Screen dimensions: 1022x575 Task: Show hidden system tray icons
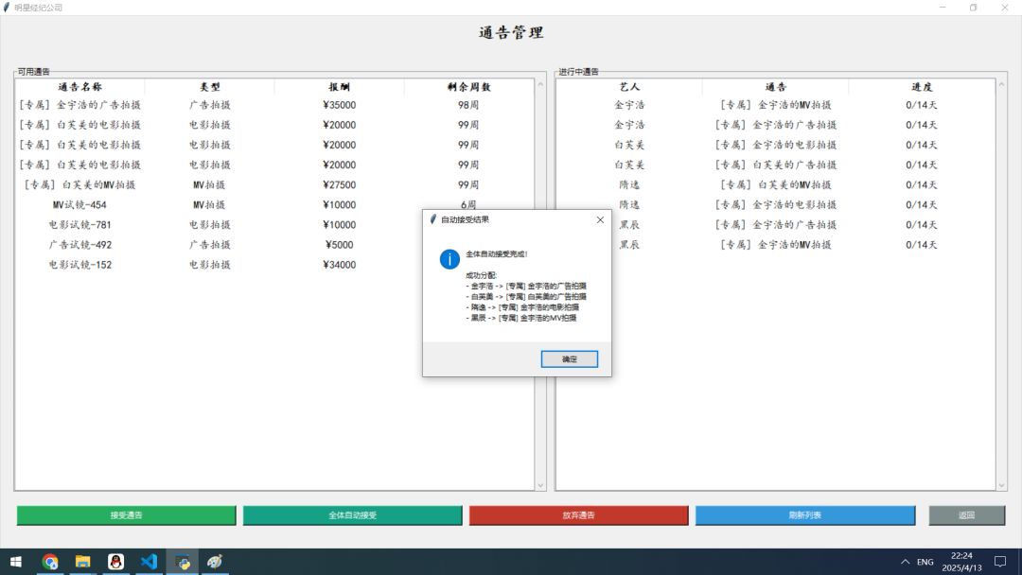[905, 562]
